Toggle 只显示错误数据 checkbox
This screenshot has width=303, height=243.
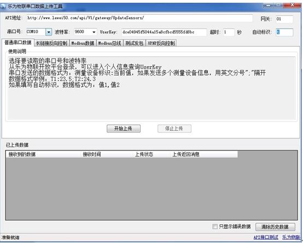click(x=215, y=227)
